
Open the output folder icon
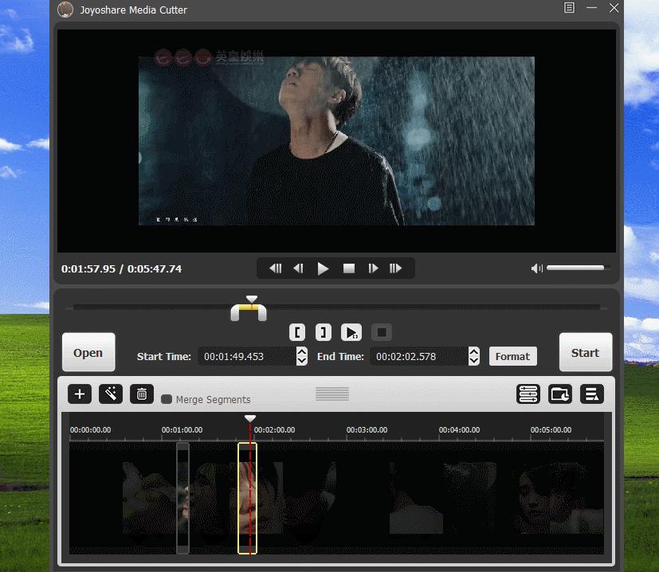[560, 394]
